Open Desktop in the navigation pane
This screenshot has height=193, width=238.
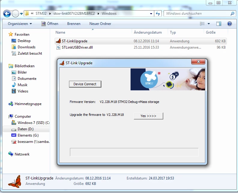point(24,41)
